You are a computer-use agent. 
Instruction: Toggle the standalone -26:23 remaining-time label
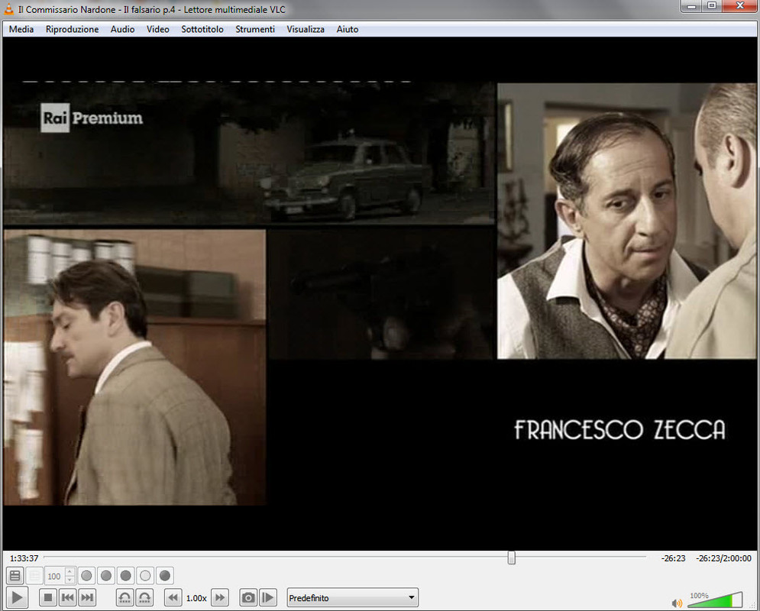coord(673,558)
